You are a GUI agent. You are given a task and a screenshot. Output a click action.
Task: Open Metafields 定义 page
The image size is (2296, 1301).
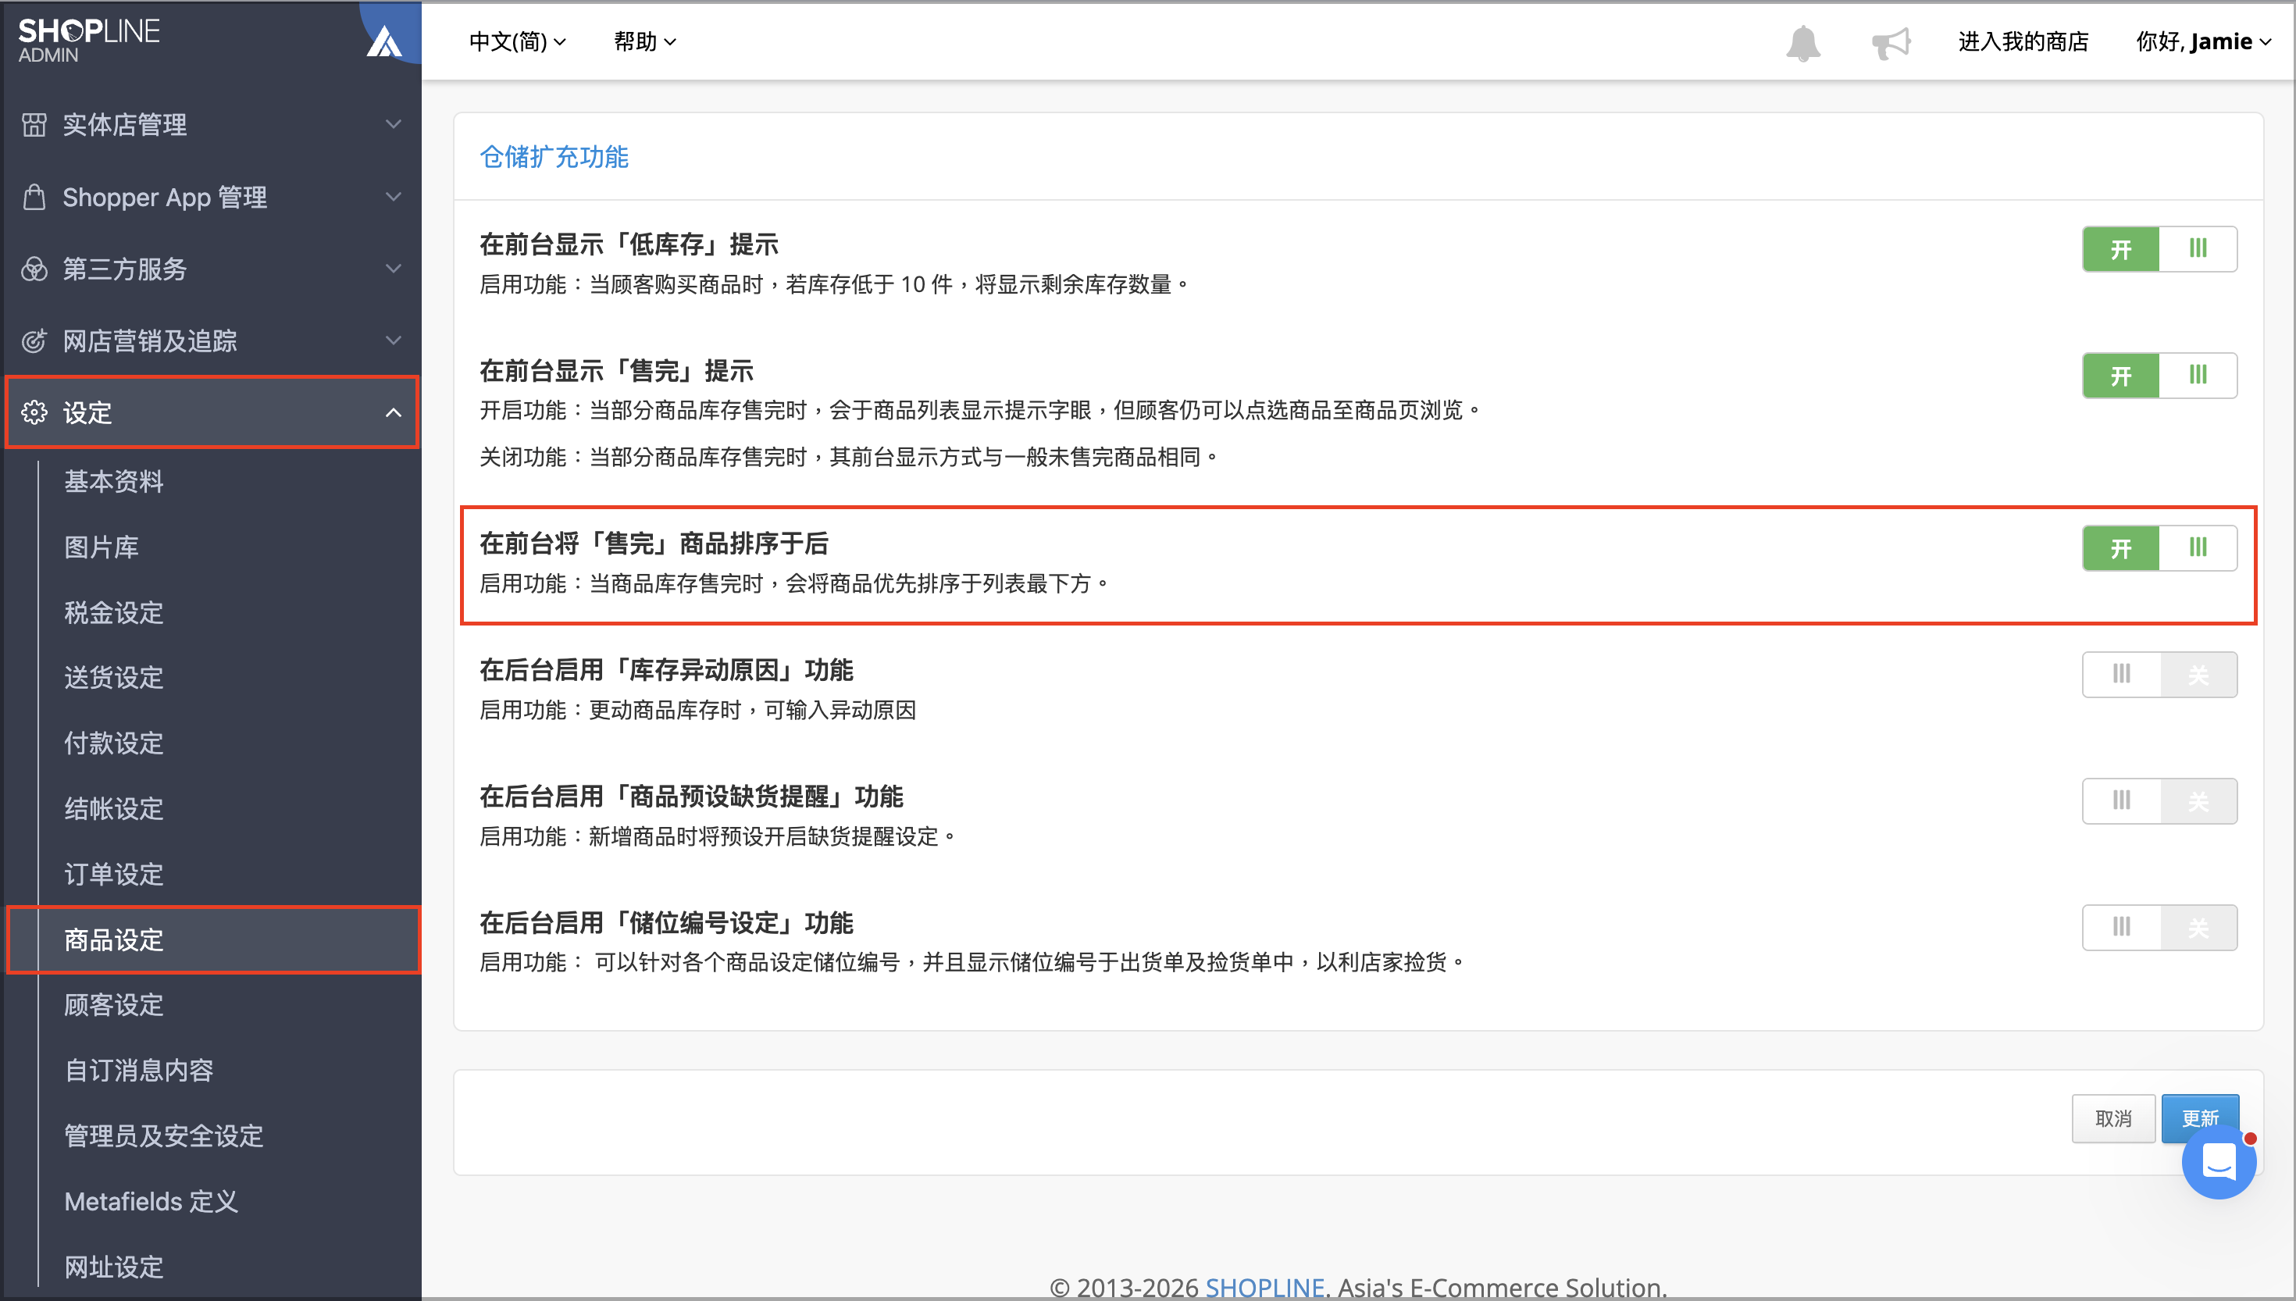coord(151,1201)
